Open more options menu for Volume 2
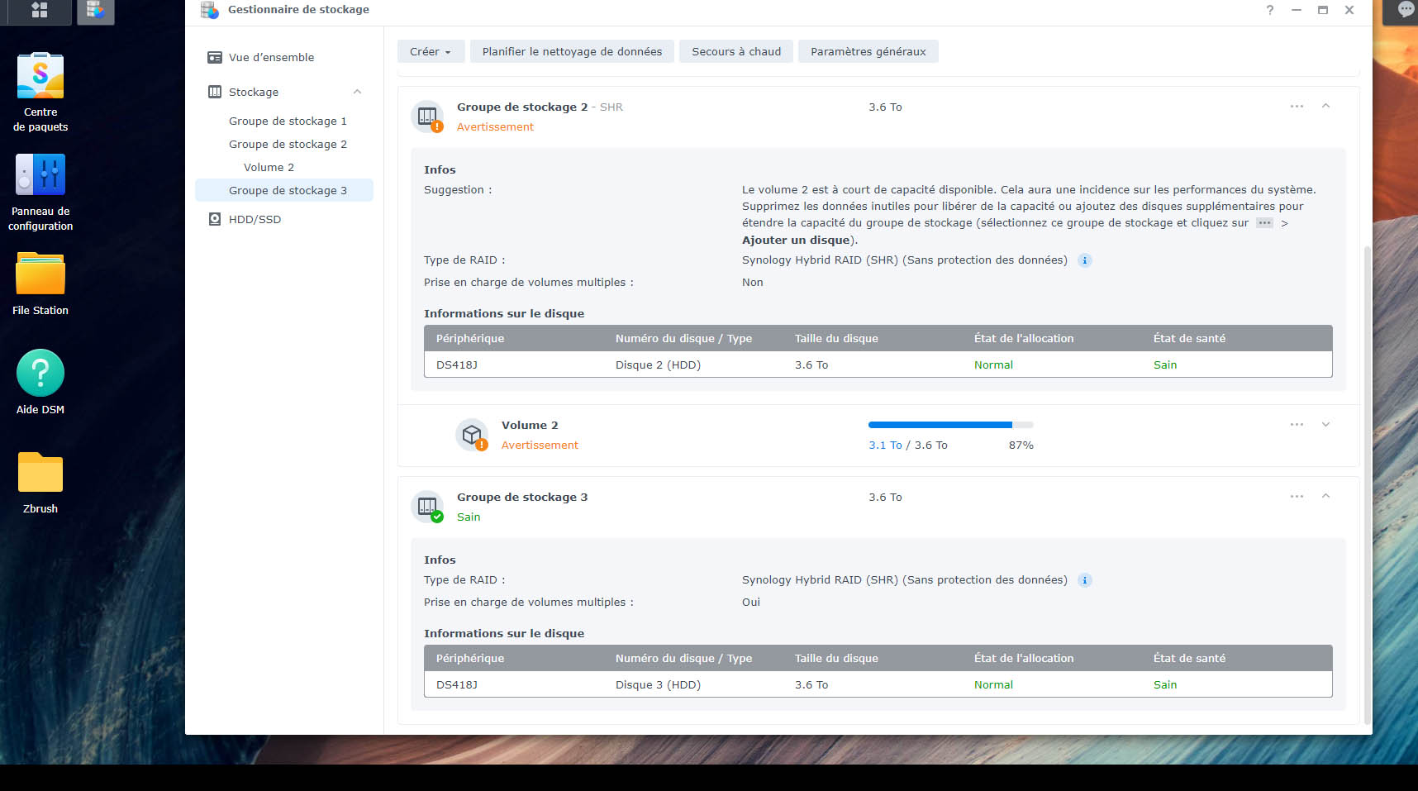The image size is (1418, 791). 1297,425
